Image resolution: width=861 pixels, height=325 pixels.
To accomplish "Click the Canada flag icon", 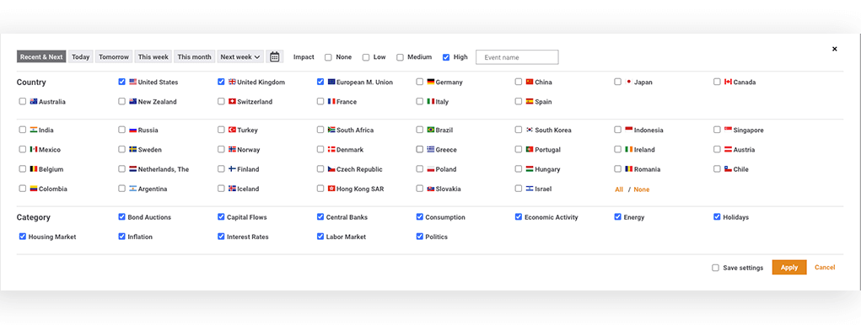I will [x=728, y=82].
